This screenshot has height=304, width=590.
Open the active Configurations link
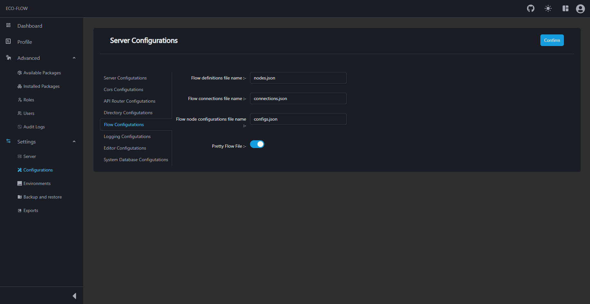pyautogui.click(x=38, y=170)
